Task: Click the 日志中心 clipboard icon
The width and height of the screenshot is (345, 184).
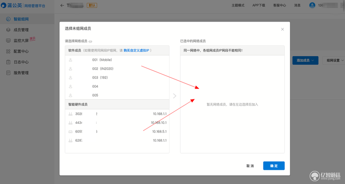Action: pyautogui.click(x=8, y=62)
